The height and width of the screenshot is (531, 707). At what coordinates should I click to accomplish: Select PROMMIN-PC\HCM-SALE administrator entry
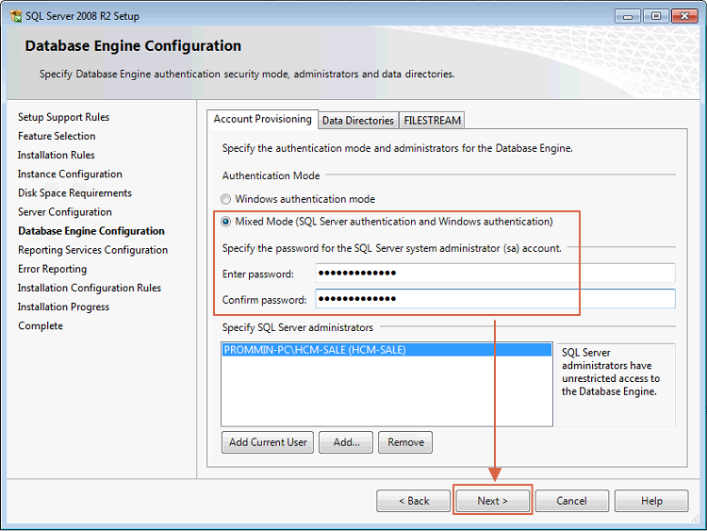tap(386, 350)
